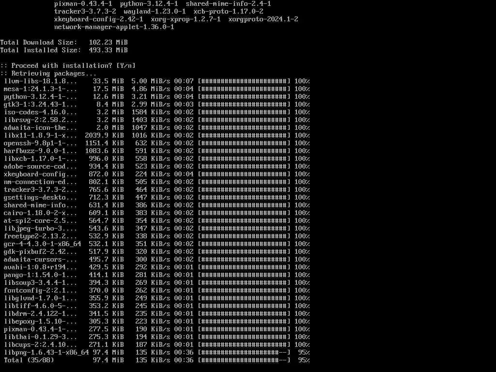Click the libpng-1.6.43-1-x86_64 progress bar
This screenshot has height=372, width=496.
point(244,353)
